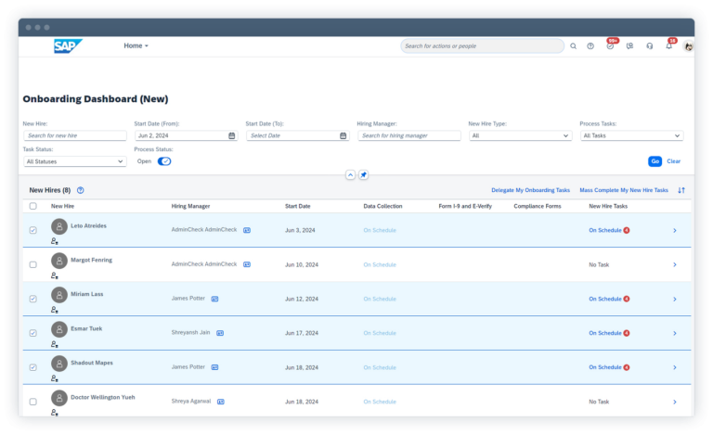This screenshot has width=713, height=435.
Task: Open the notifications bell icon
Action: (668, 45)
